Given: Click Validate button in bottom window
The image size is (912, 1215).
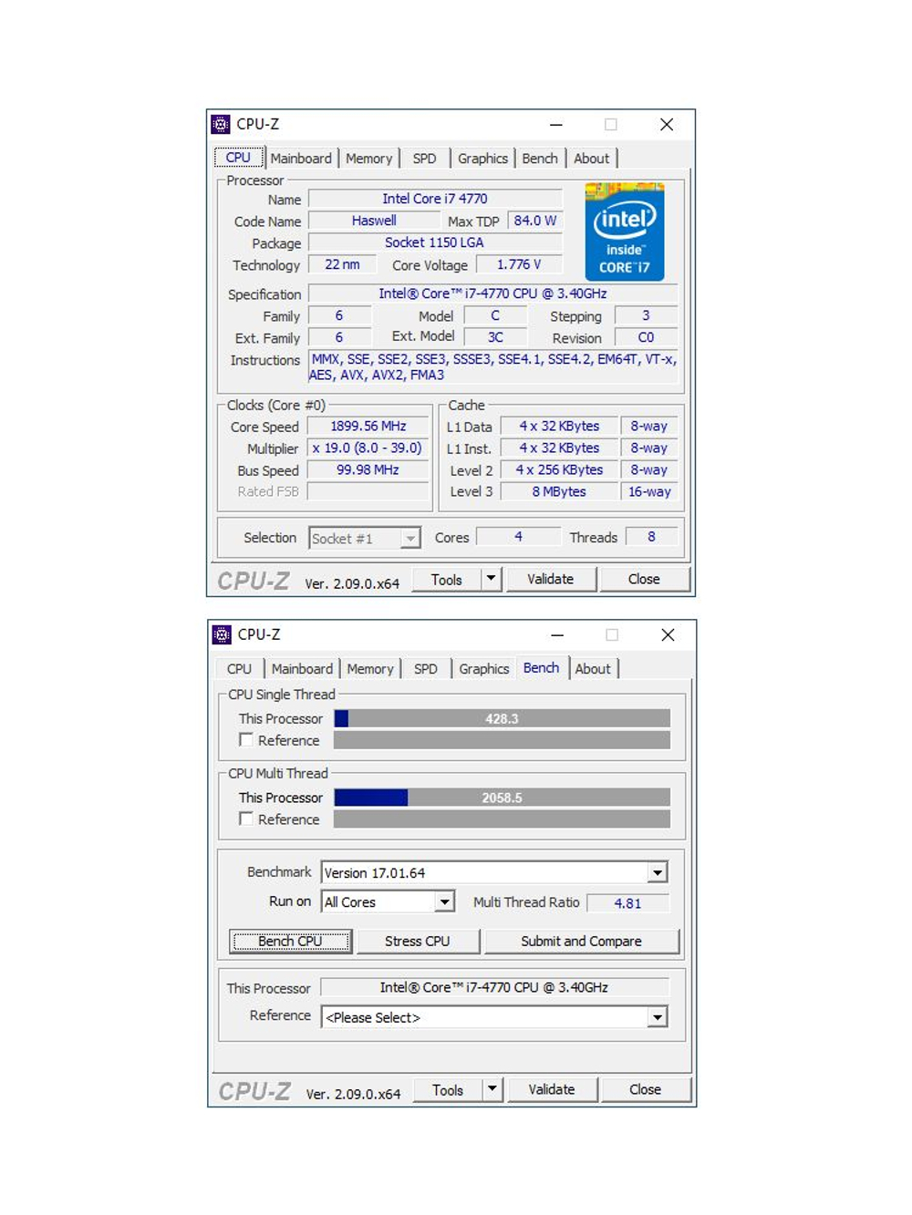Looking at the screenshot, I should (552, 1090).
